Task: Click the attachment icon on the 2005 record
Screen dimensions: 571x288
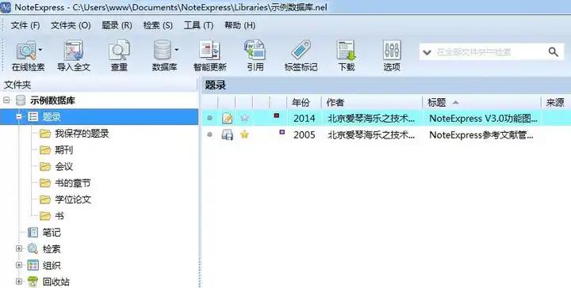Action: (x=228, y=135)
